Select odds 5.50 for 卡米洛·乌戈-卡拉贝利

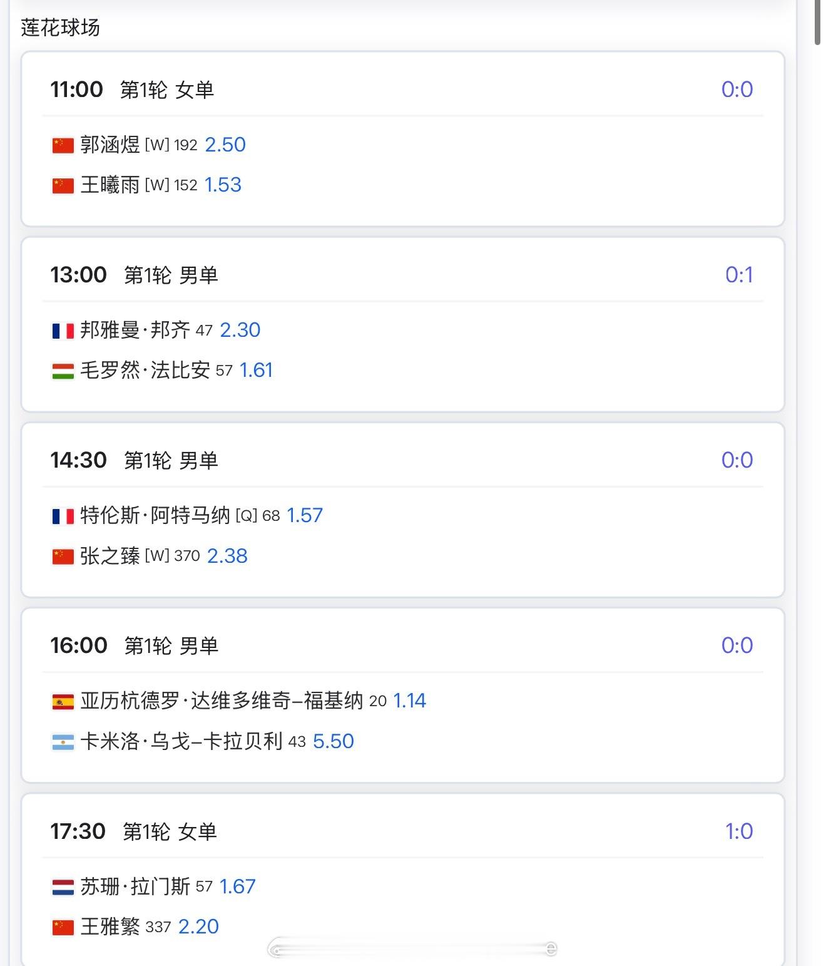(334, 741)
